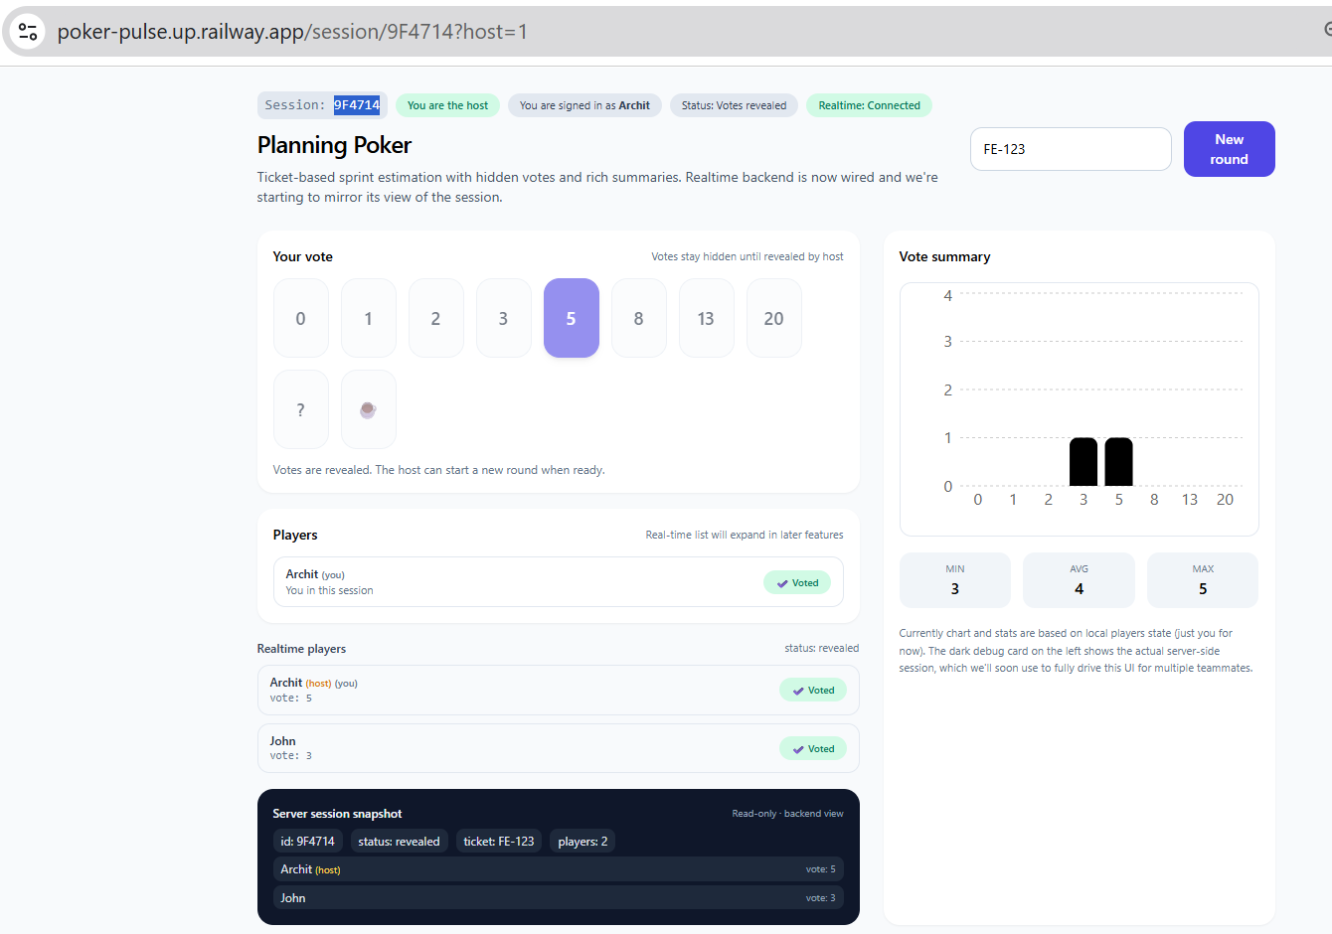This screenshot has width=1332, height=934.
Task: Click 'players: 2' chip in server snapshot
Action: 583,842
